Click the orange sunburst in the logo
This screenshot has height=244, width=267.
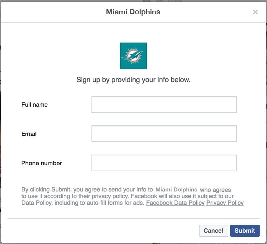click(x=128, y=53)
